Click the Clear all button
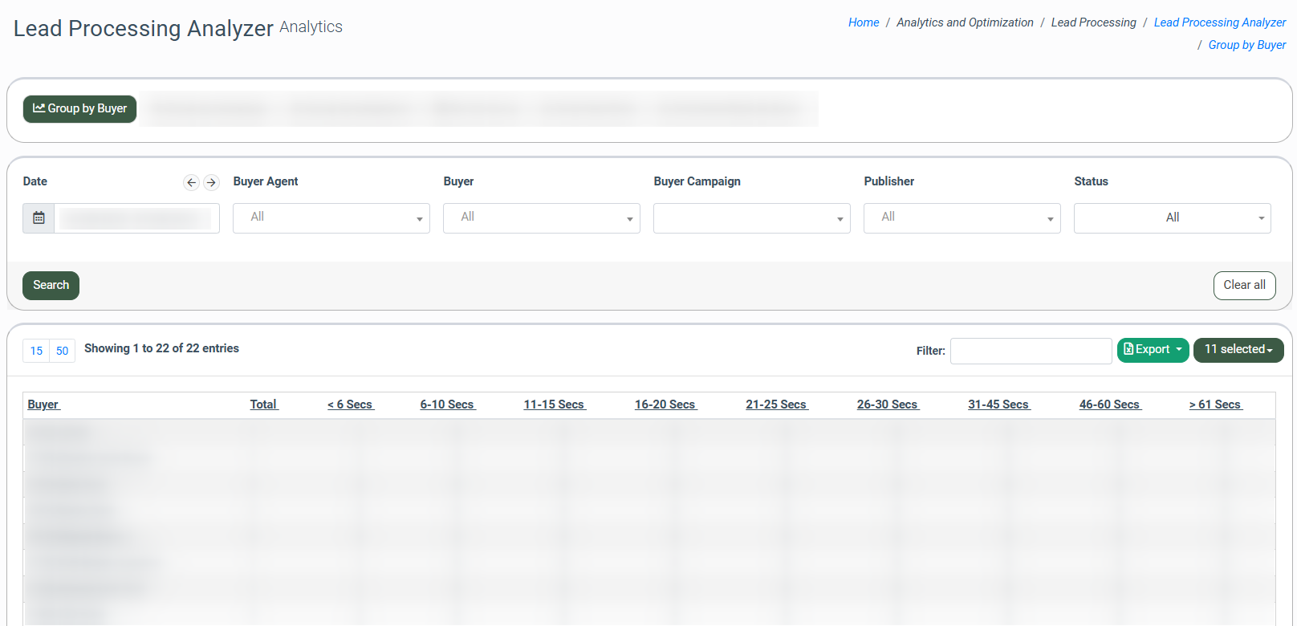Screen dimensions: 1297x626 pyautogui.click(x=1244, y=286)
